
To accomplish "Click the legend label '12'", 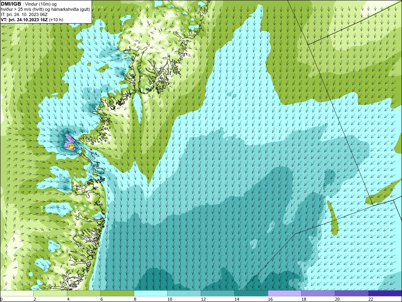I will pos(203,299).
